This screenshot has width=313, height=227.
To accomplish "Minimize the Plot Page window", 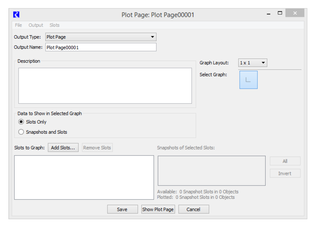I will click(268, 14).
